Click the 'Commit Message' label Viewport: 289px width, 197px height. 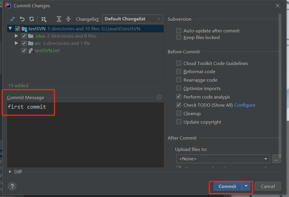coord(26,98)
